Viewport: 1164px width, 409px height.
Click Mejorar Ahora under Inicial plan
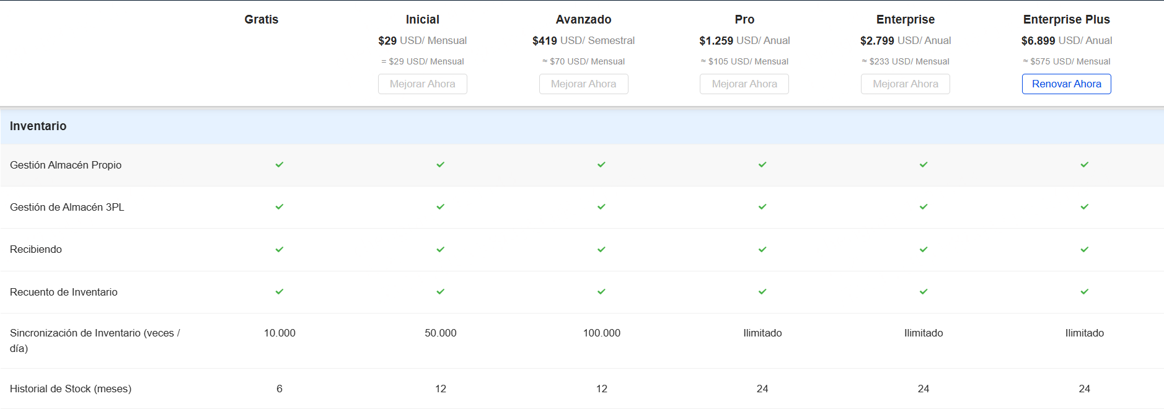[422, 84]
